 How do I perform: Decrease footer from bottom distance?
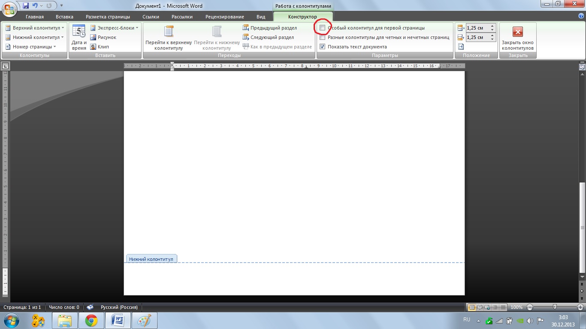point(492,39)
